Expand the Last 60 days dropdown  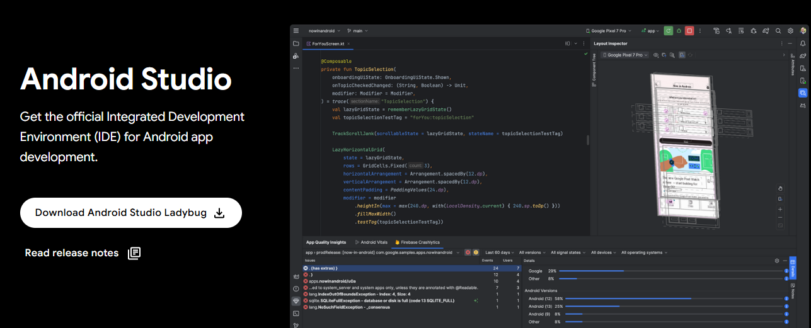500,252
